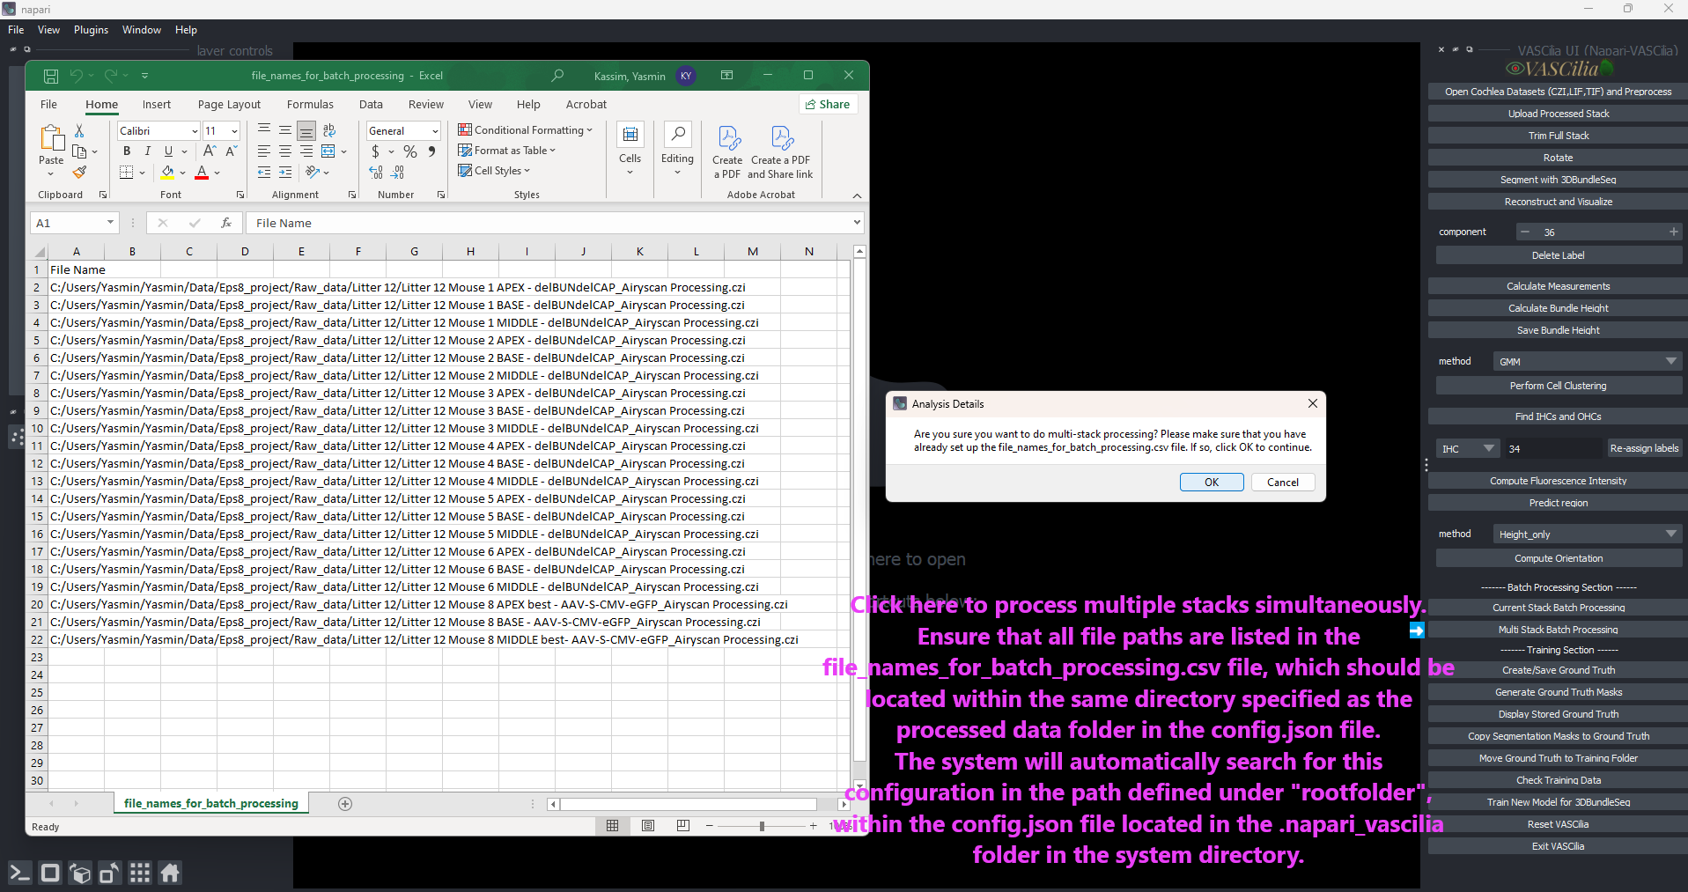Click Segment with 3DBundleSeg button
Viewport: 1688px width, 892px height.
point(1558,180)
